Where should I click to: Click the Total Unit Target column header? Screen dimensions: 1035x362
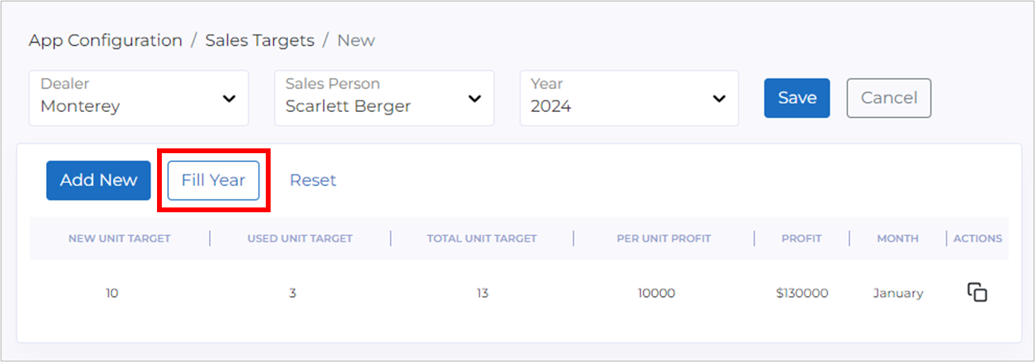[x=481, y=238]
